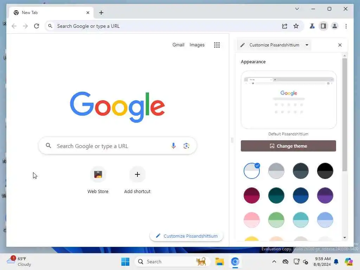This screenshot has width=360, height=270.
Task: Close the New Tab tab
Action: (x=88, y=13)
